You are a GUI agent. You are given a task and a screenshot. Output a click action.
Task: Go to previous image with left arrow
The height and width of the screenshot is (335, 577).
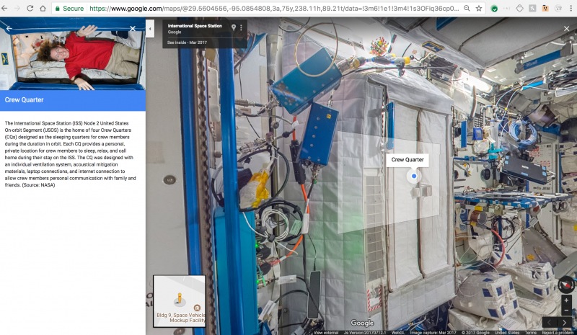[x=550, y=322]
